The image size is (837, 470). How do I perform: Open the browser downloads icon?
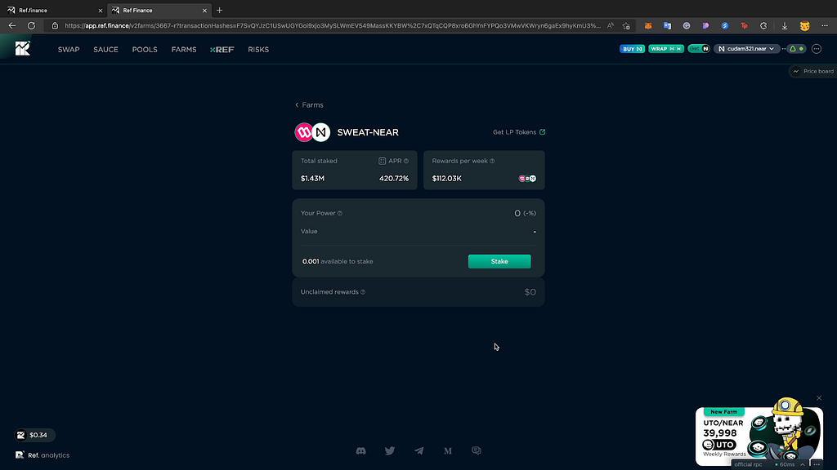coord(785,25)
